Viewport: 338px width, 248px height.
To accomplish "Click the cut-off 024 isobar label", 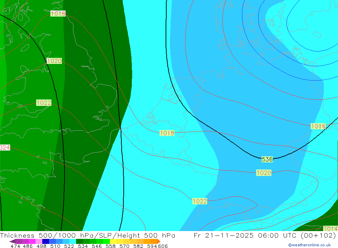I will tap(5, 148).
